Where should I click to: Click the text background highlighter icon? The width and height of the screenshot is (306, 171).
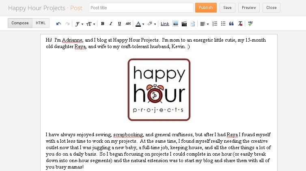(x=150, y=24)
